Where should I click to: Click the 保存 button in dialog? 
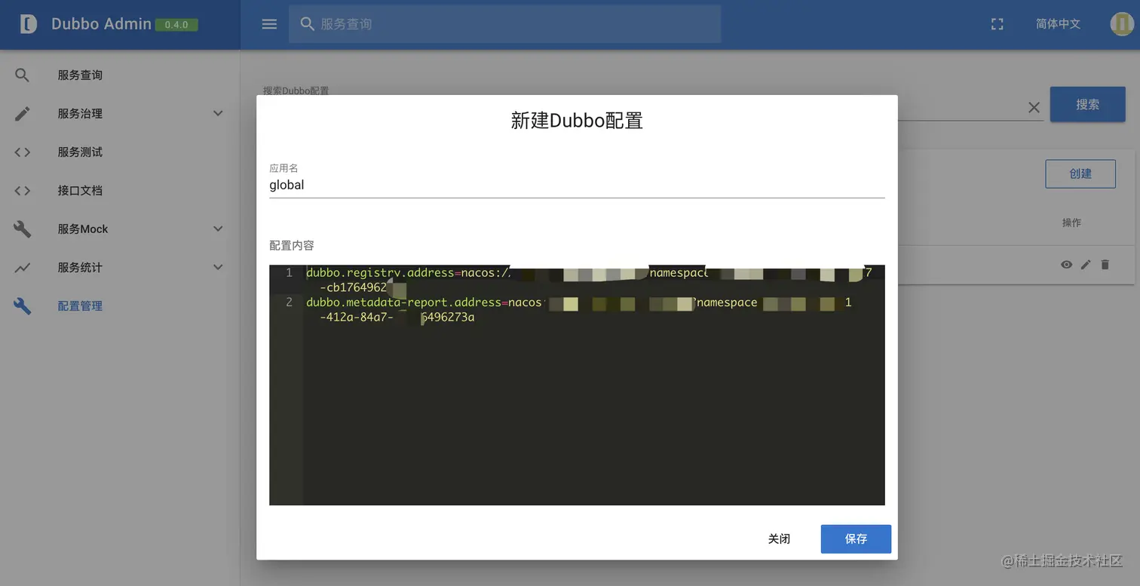pyautogui.click(x=856, y=539)
